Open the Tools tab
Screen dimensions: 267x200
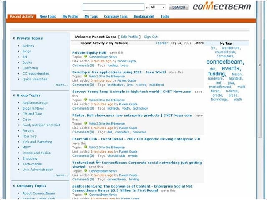165,17
